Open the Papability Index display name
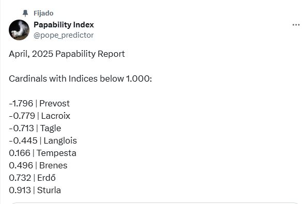The height and width of the screenshot is (204, 308). (64, 25)
